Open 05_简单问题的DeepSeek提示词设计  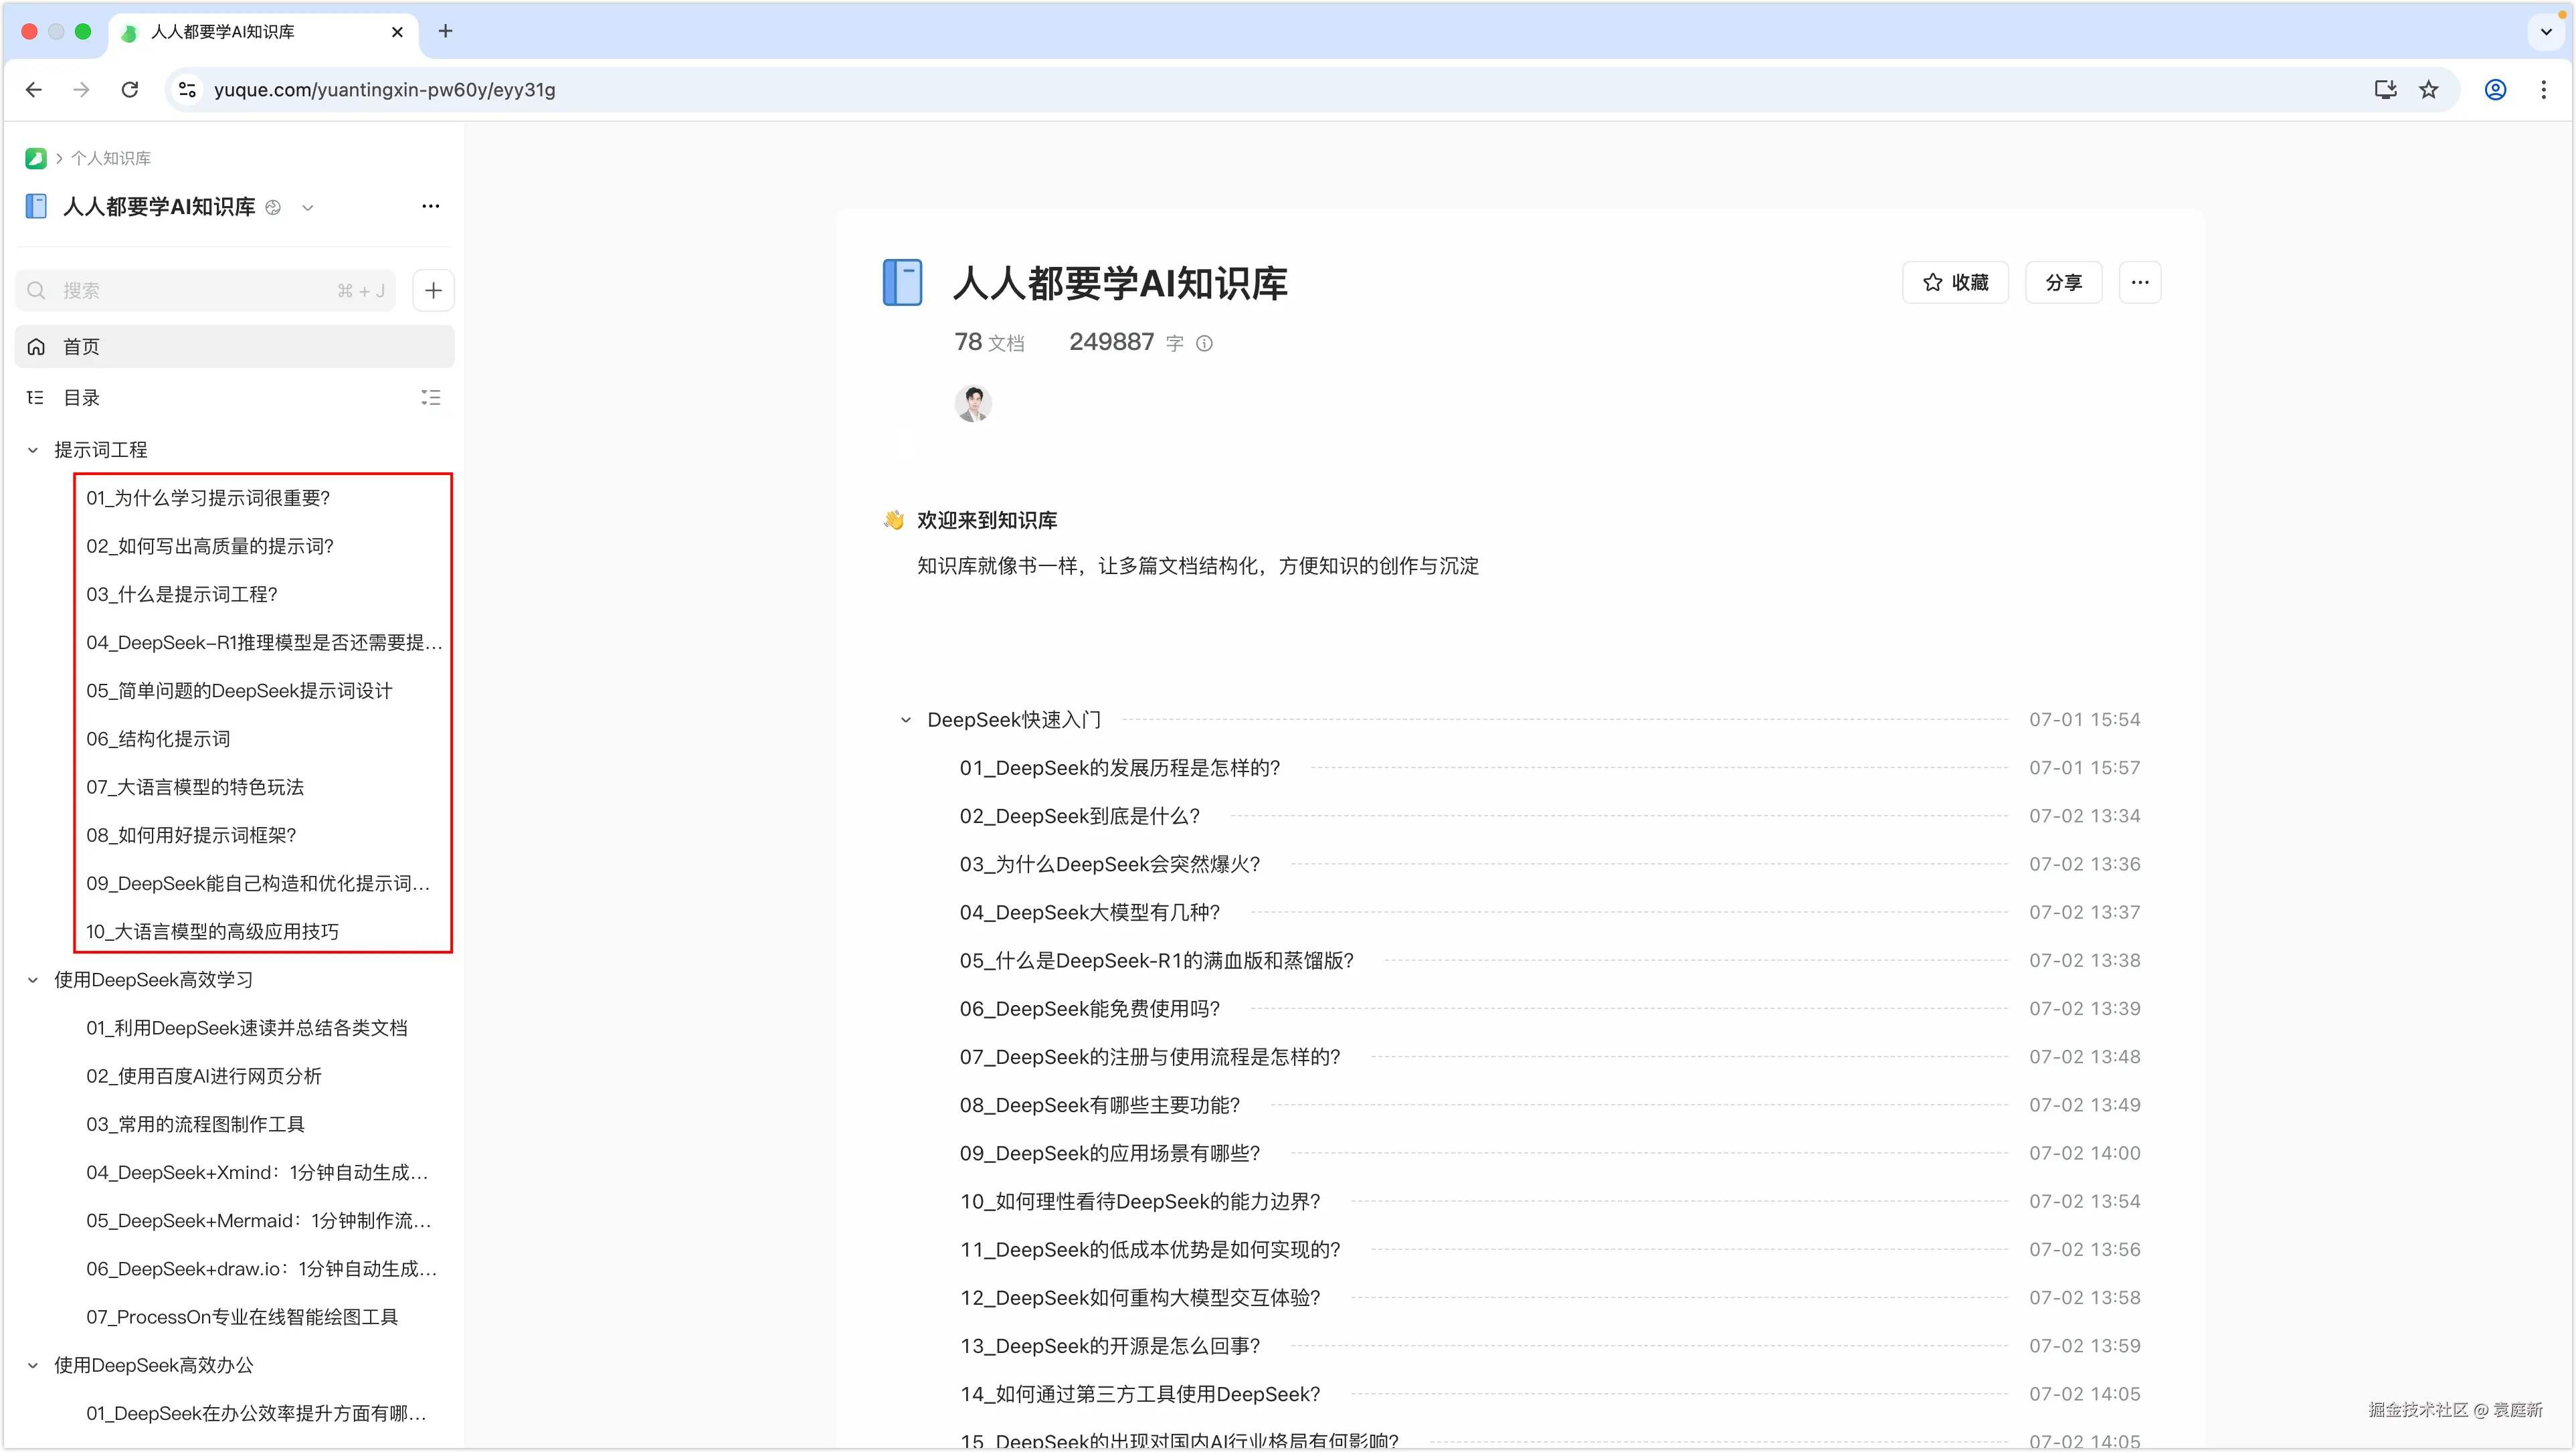pos(239,690)
